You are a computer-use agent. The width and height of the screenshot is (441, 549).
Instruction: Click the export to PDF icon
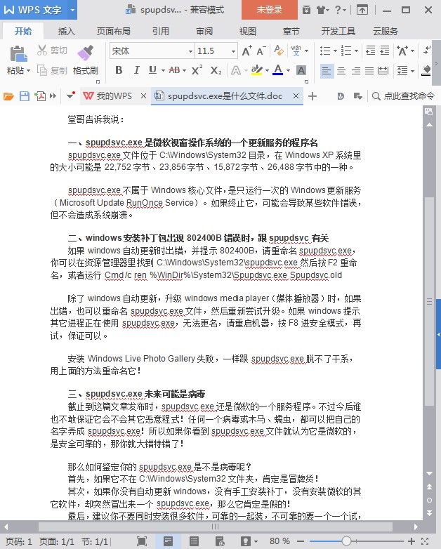coord(40,96)
